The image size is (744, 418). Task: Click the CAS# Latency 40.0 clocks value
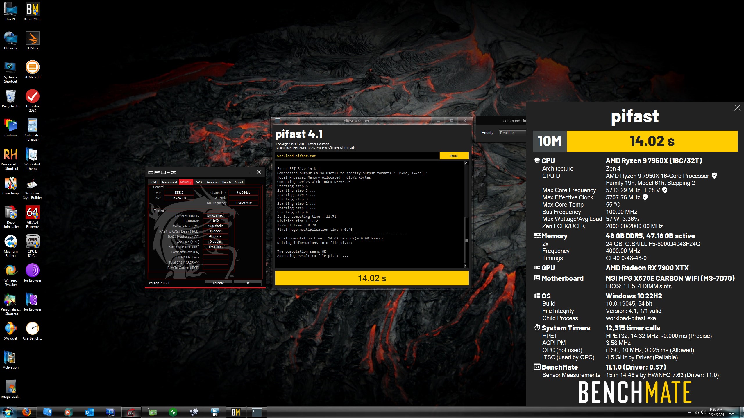click(215, 226)
